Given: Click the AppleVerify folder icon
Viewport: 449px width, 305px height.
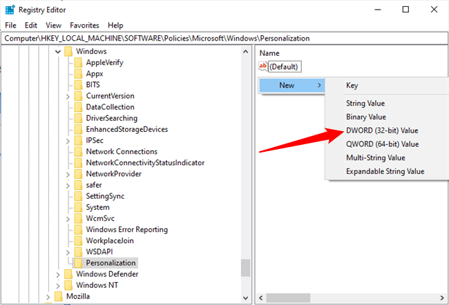Looking at the screenshot, I should [78, 63].
